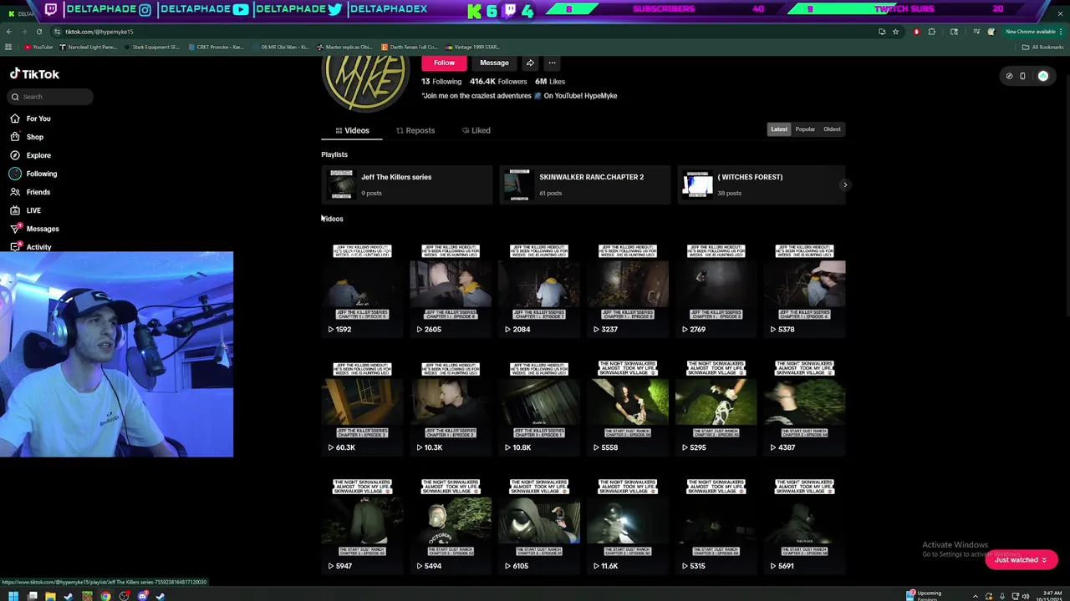Bookmark this page with the star icon
The width and height of the screenshot is (1070, 601).
(895, 32)
